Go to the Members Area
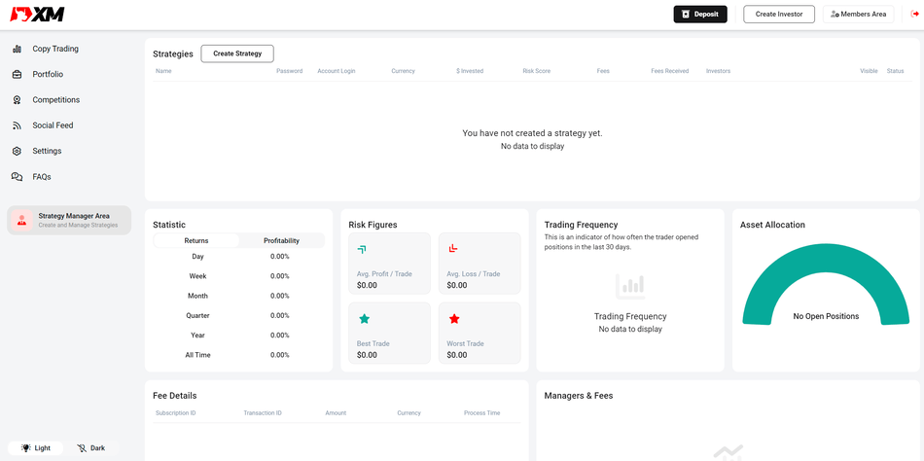 click(858, 14)
